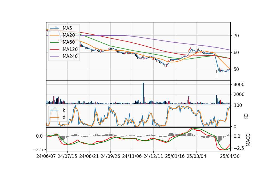Click the MA60 legend label
The width and height of the screenshot is (256, 184).
[x=69, y=42]
